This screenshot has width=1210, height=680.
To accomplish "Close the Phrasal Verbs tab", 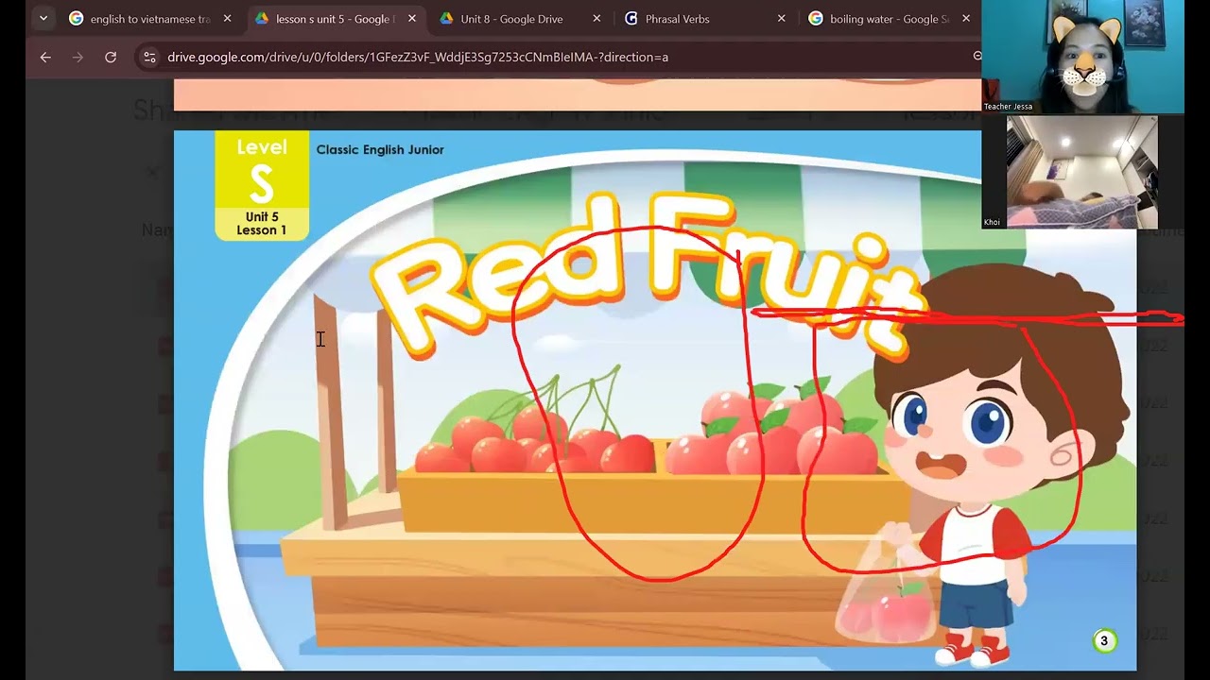I will pos(781,19).
